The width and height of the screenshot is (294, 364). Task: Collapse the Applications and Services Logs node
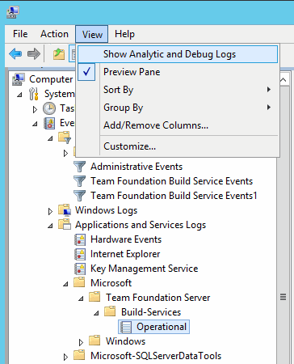pos(50,226)
